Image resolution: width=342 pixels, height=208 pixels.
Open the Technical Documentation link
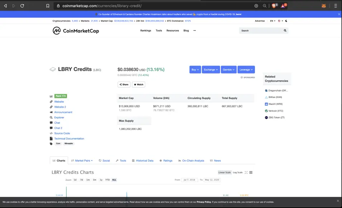69,138
